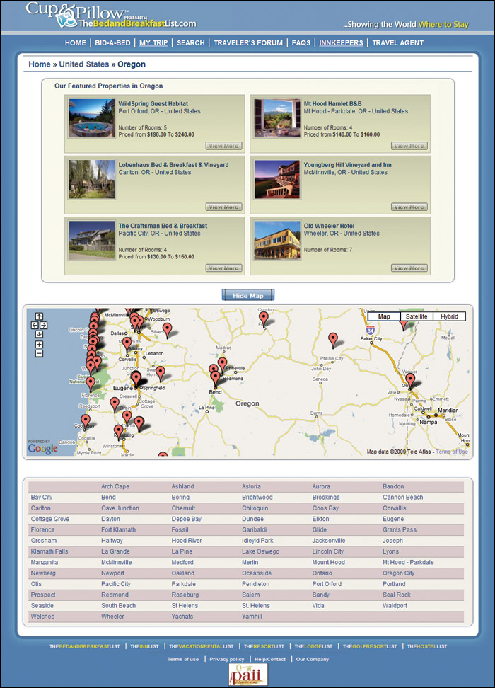The width and height of the screenshot is (495, 688).
Task: Pan the map left with the arrow
Action: 35,325
